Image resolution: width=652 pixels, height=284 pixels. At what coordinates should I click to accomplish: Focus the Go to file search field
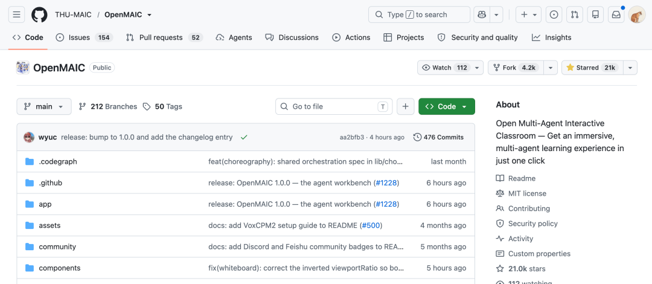click(334, 106)
